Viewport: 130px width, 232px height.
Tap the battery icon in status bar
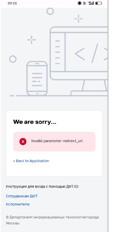(98, 3)
